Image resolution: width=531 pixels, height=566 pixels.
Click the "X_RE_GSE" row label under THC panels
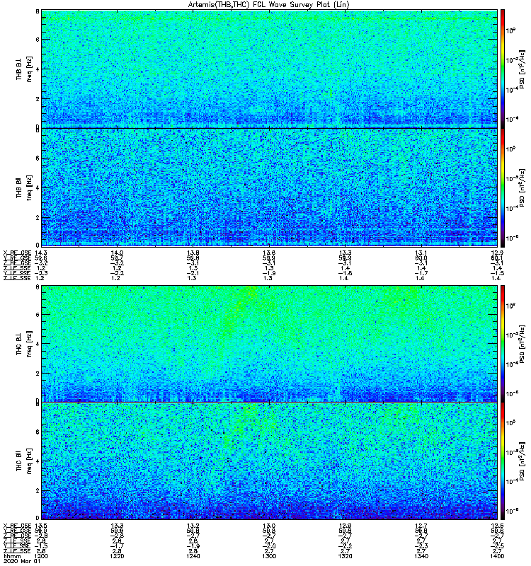17,526
